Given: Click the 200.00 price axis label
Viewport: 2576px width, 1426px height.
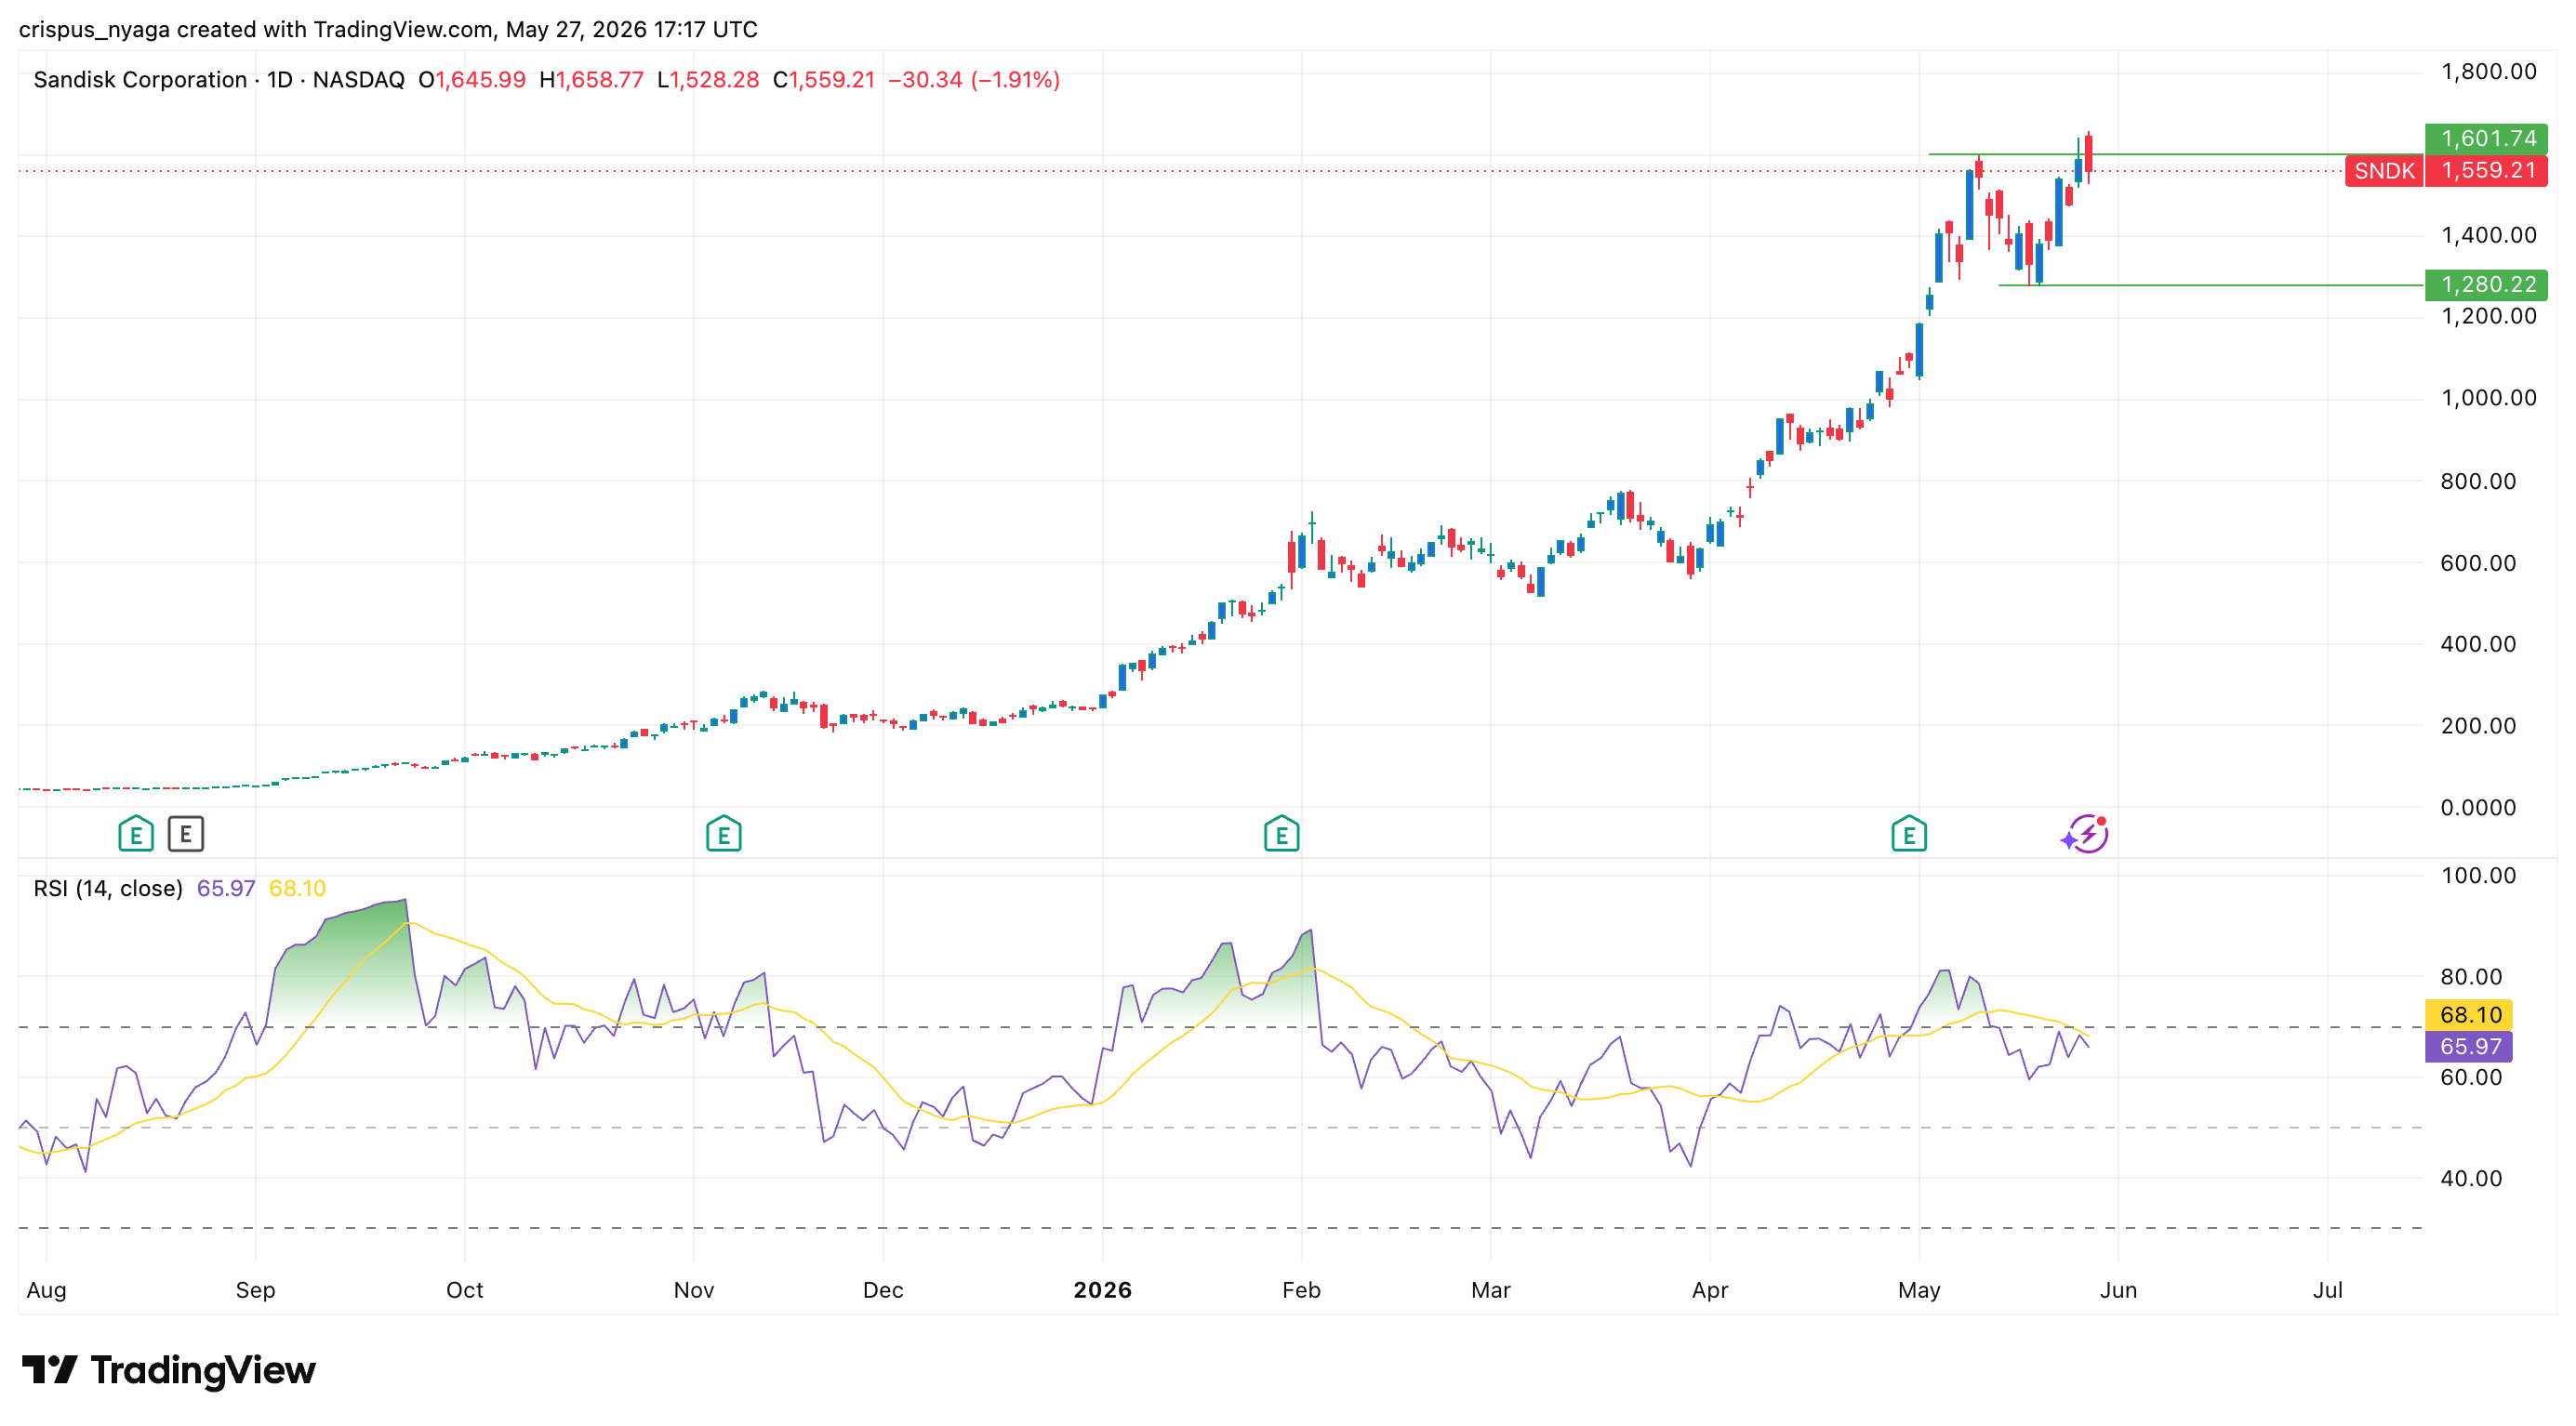Looking at the screenshot, I should pos(2478,727).
